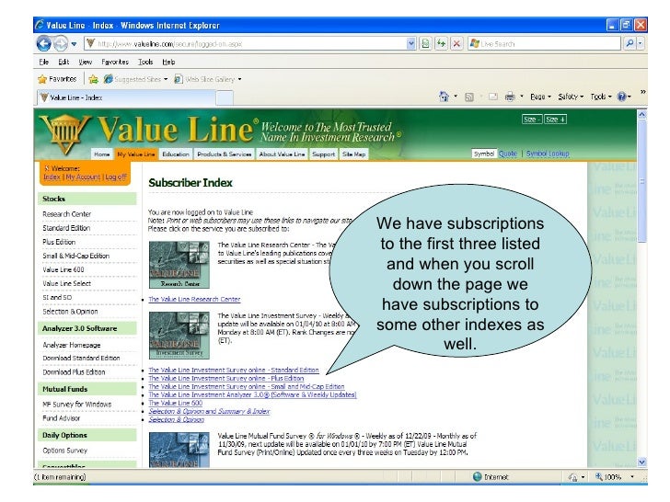Open Value Line 600 sidebar link
Viewport: 670px width, 502px height.
(x=64, y=269)
